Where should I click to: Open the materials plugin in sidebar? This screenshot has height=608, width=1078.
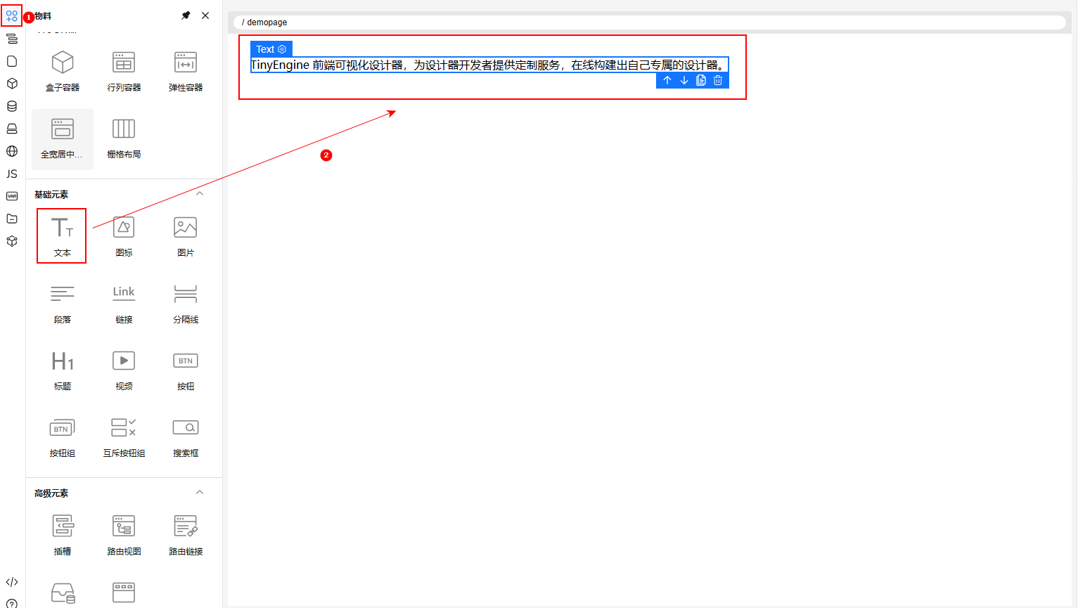(12, 15)
